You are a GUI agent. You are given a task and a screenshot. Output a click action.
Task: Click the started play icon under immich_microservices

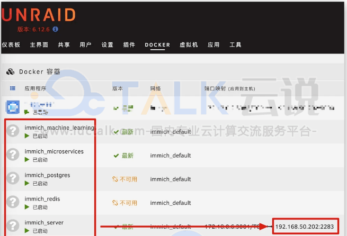[x=27, y=160]
